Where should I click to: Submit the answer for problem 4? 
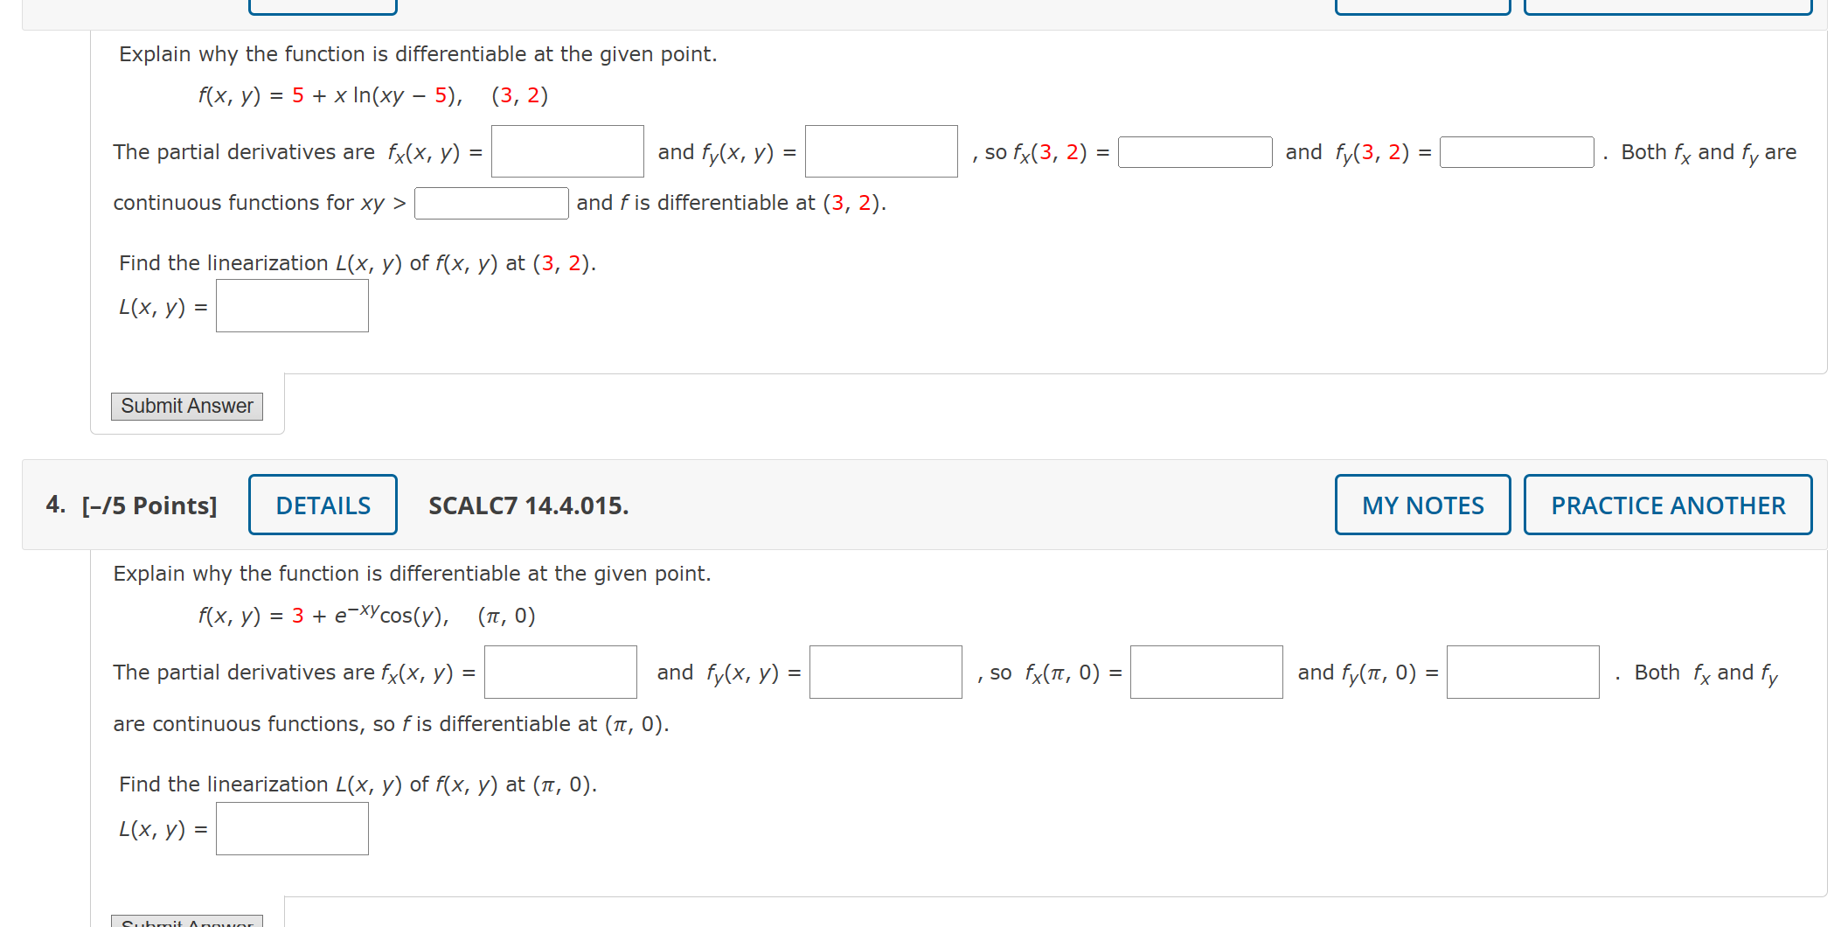pyautogui.click(x=185, y=921)
